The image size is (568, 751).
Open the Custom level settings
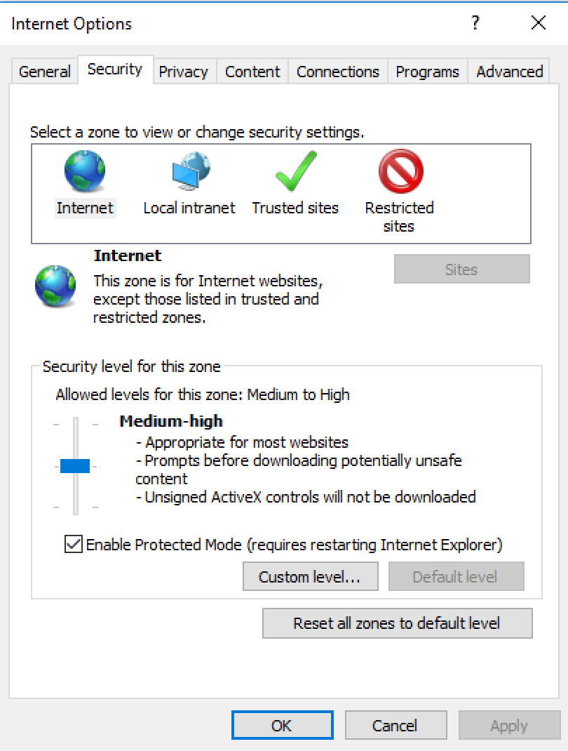click(310, 577)
